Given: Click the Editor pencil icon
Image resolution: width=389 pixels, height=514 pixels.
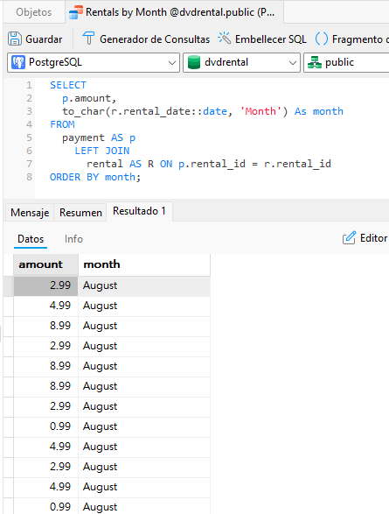Looking at the screenshot, I should (x=349, y=237).
